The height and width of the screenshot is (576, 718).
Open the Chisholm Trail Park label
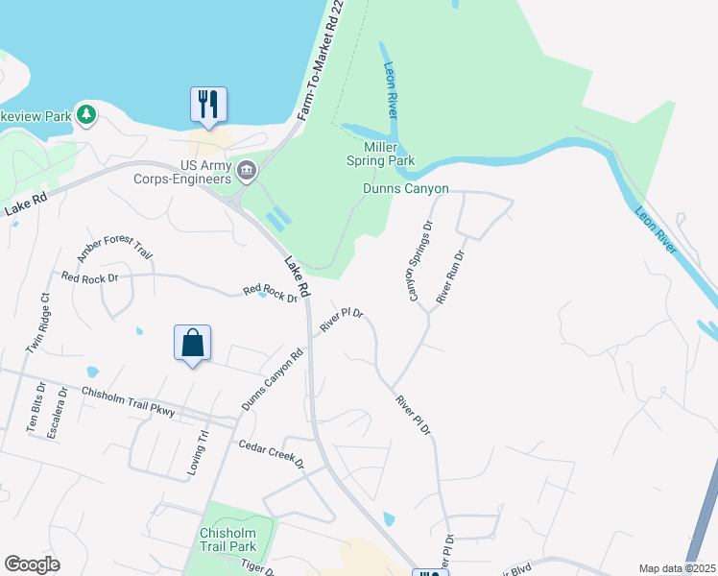tap(228, 540)
